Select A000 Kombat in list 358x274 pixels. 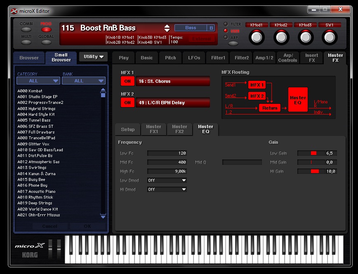tap(30, 91)
